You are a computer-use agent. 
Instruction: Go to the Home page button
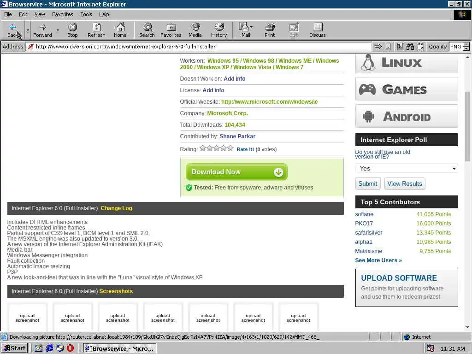pos(120,30)
